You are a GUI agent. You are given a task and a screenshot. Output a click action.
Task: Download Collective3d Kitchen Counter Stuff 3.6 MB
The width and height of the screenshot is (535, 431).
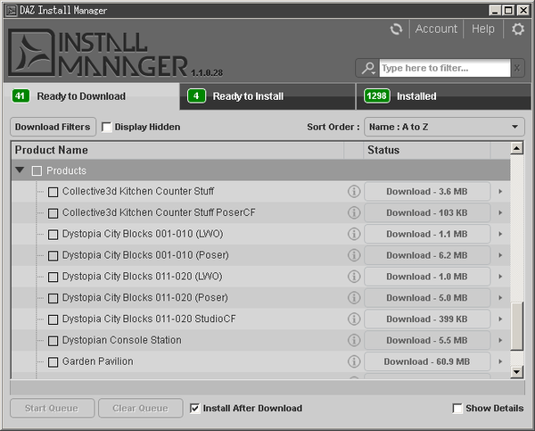(x=427, y=192)
